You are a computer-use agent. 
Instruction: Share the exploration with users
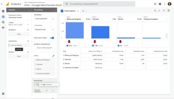[x=164, y=10]
